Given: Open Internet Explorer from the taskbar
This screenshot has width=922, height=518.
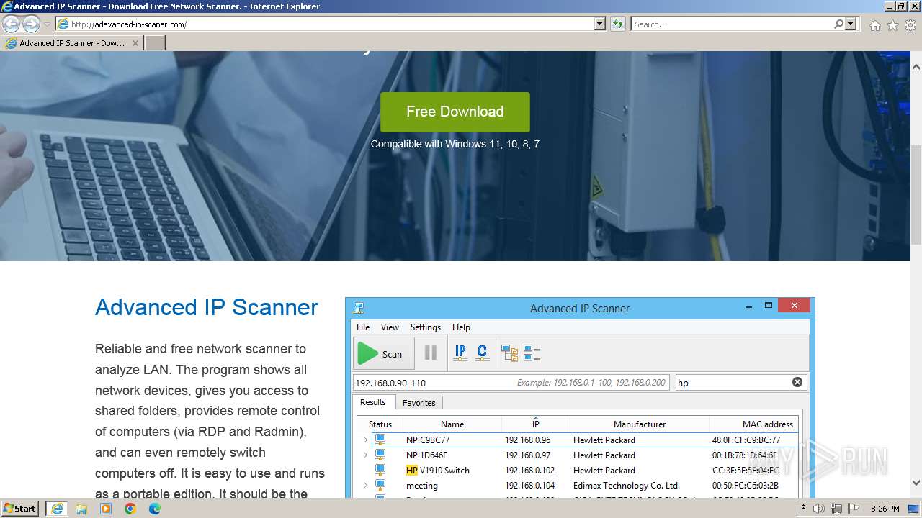Looking at the screenshot, I should click(x=57, y=509).
